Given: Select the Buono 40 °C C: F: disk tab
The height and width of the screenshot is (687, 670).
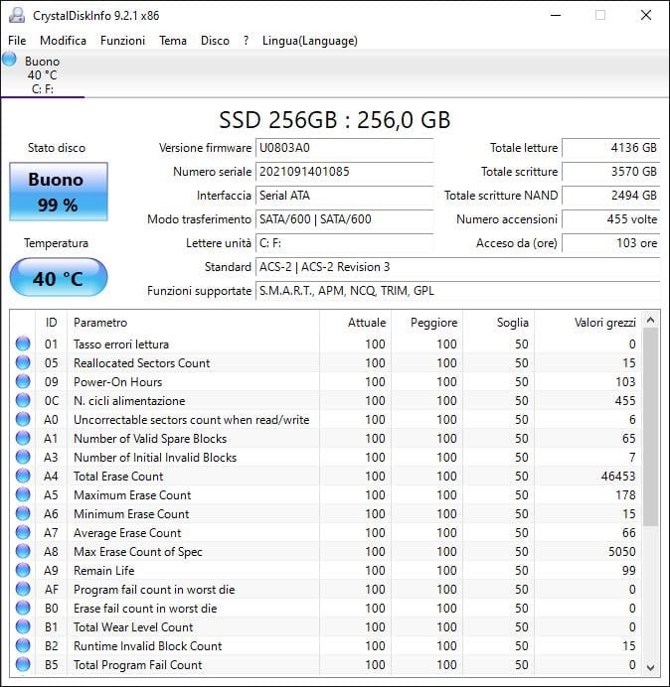Looking at the screenshot, I should [x=42, y=74].
